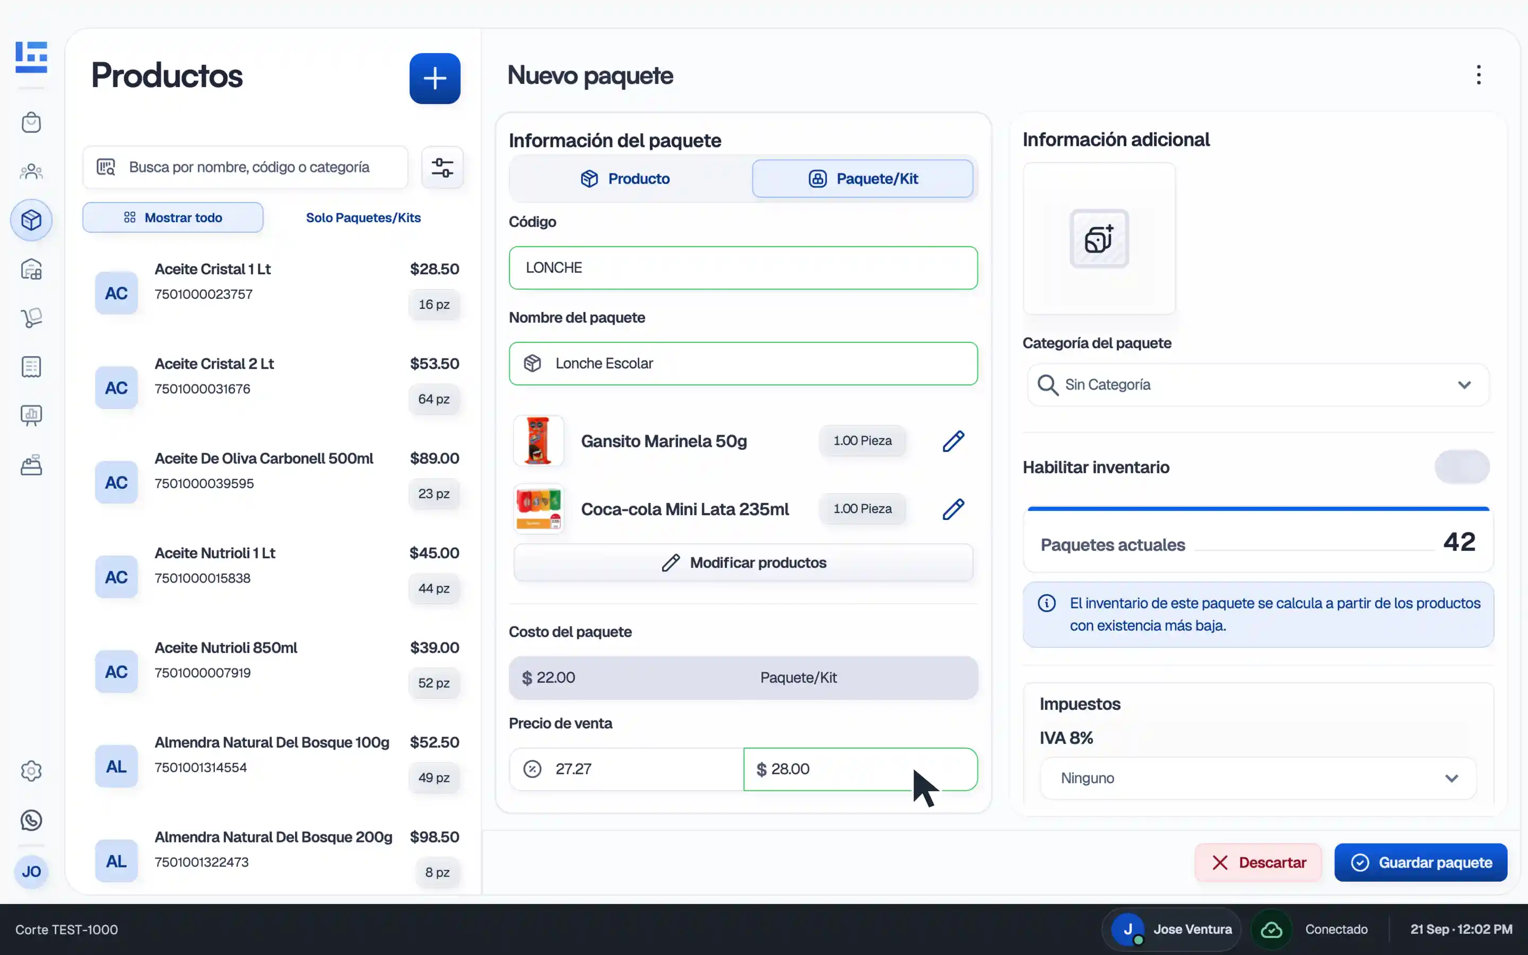Screen dimensions: 1528x955
Task: Select the Mostrar todo filter tab
Action: pos(173,218)
